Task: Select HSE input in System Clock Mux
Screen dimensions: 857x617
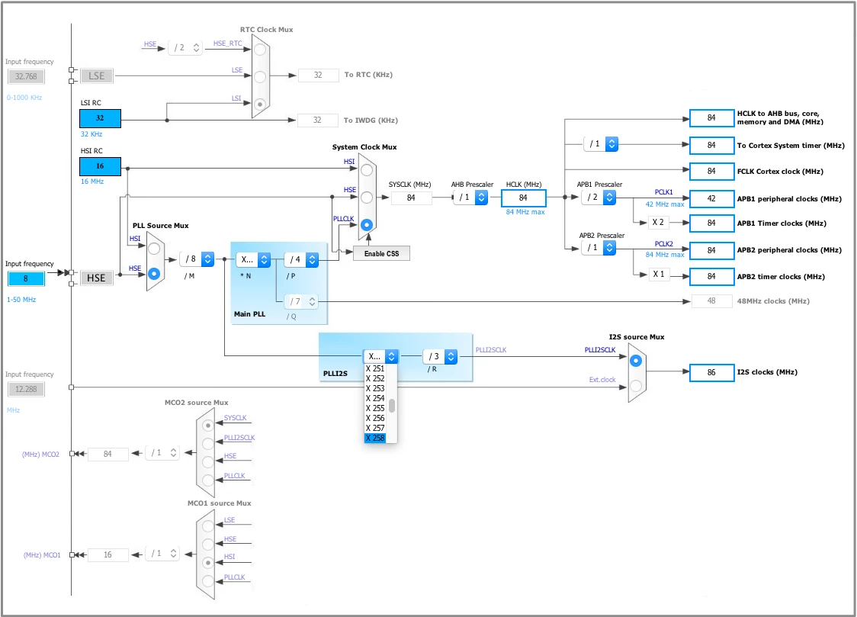Action: 367,198
